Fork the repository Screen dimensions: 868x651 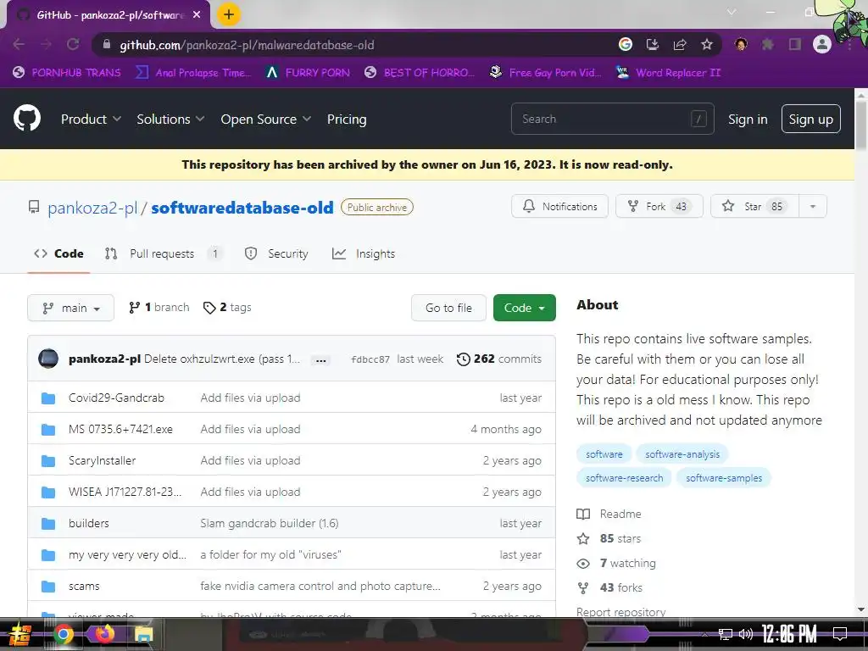click(659, 207)
